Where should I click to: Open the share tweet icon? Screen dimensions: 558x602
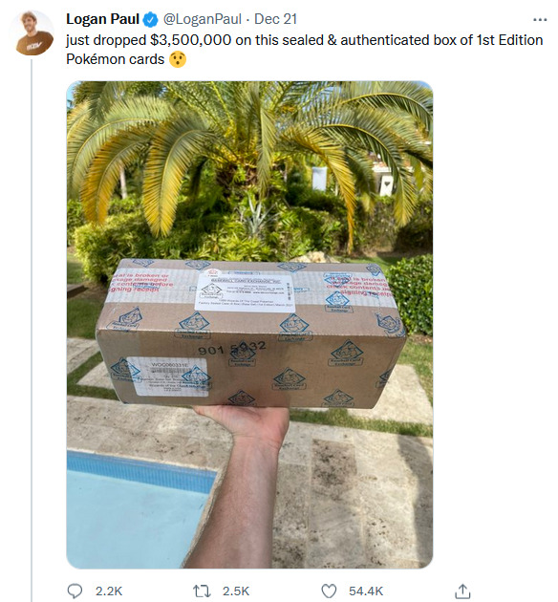coord(462,591)
